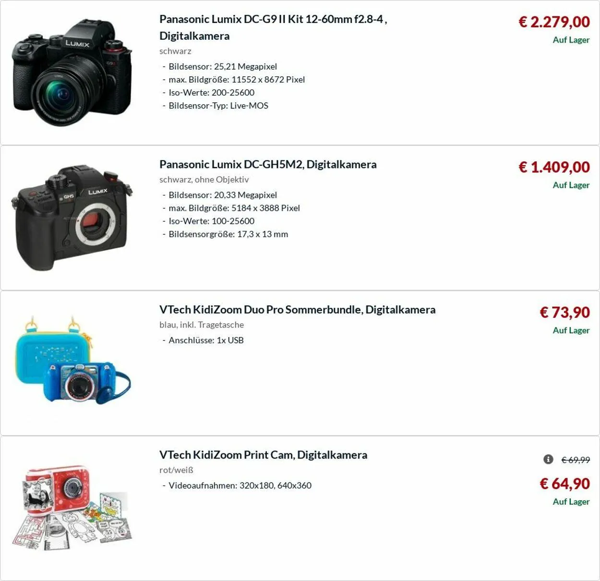Open VTech KidiZoom Duo Pro Sommerbundle title
The image size is (600, 581).
point(298,310)
